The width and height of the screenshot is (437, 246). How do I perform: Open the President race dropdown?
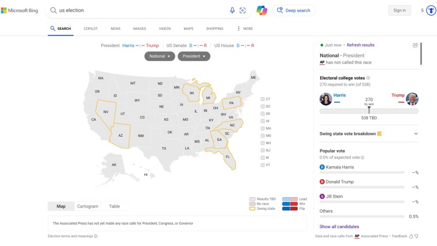point(194,56)
